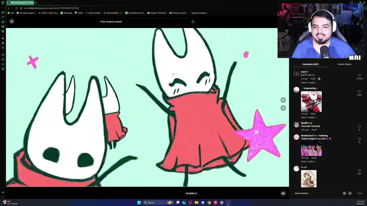Open TikTok - Make You... bookmark
The height and width of the screenshot is (206, 367).
click(x=48, y=13)
